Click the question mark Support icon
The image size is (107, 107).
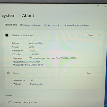8,73
